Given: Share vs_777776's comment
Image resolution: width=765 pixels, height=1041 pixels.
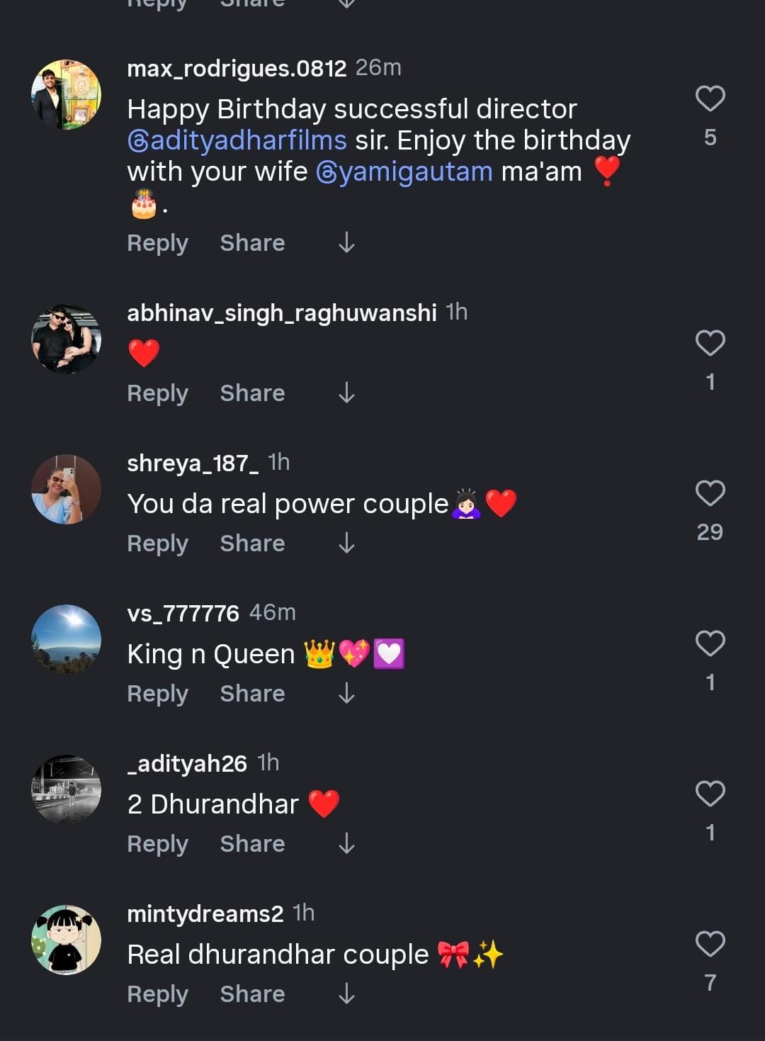Looking at the screenshot, I should tap(252, 694).
